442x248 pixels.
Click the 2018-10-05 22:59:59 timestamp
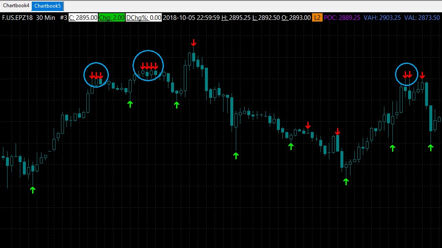click(191, 18)
